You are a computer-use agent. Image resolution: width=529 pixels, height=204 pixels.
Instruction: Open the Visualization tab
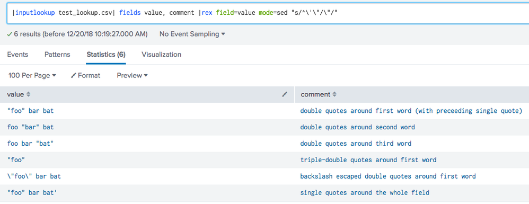pos(161,54)
